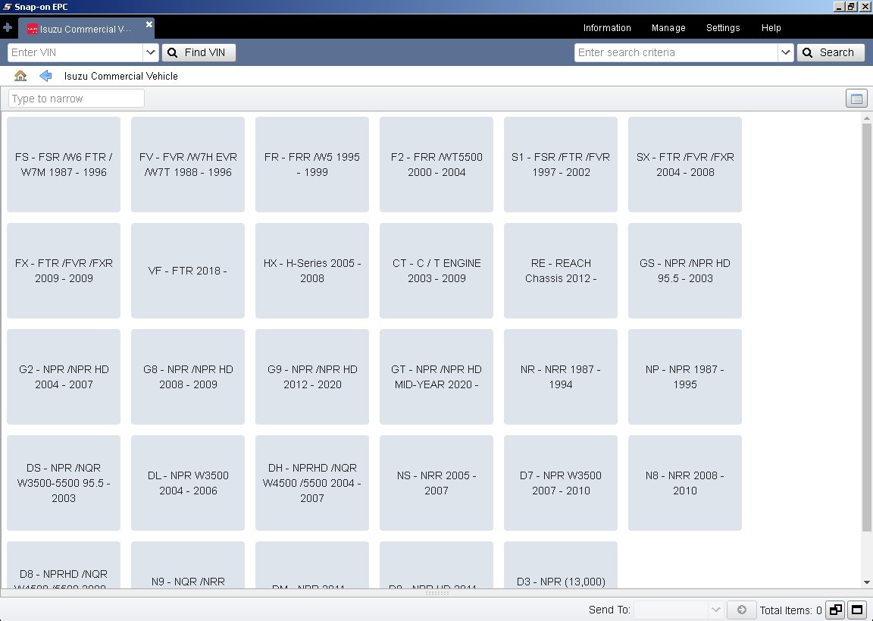The height and width of the screenshot is (621, 873).
Task: Open the Information menu
Action: click(607, 28)
